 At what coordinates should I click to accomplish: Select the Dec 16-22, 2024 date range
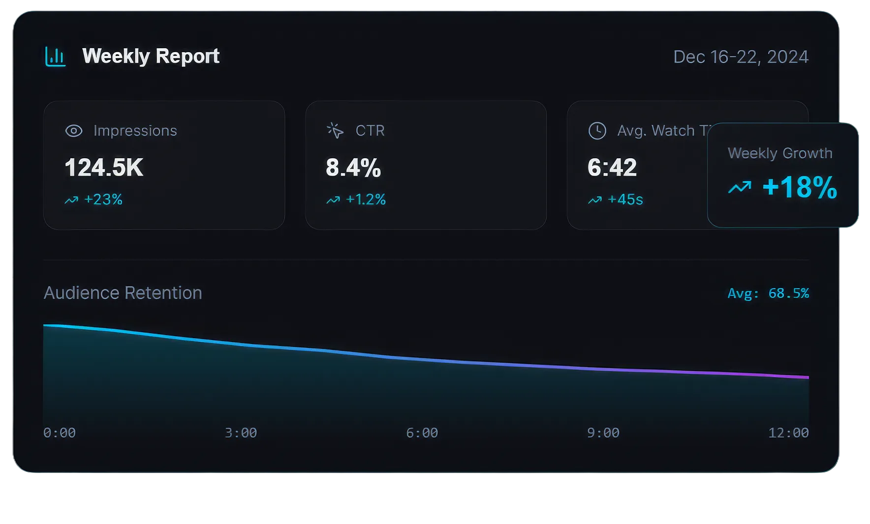tap(741, 57)
